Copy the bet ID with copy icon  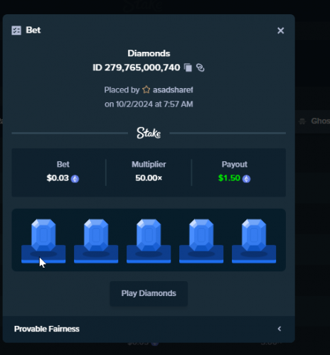coord(188,67)
